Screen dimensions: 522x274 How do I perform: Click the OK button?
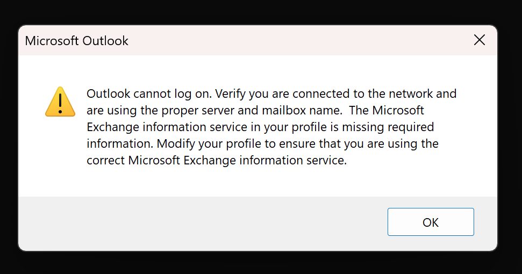[431, 222]
